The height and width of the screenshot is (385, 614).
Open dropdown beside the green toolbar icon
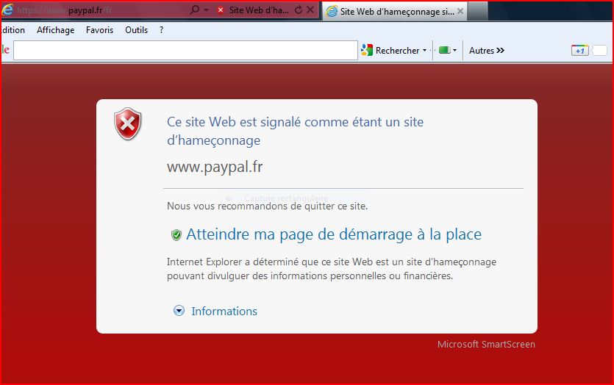[454, 50]
